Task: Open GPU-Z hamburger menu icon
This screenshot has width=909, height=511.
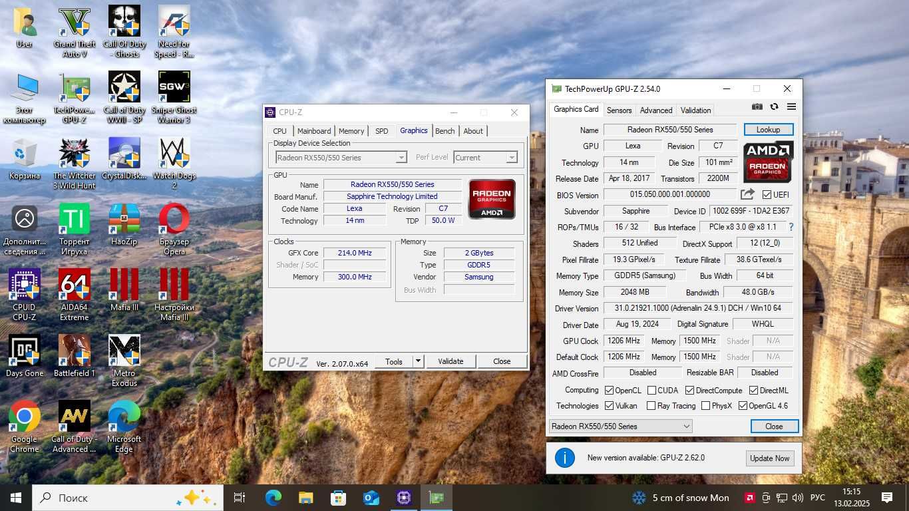Action: 791,106
